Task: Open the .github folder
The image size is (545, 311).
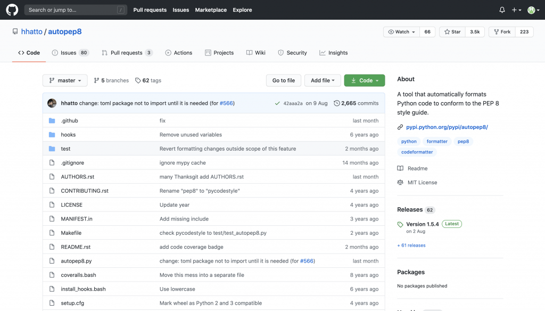Action: [x=70, y=121]
